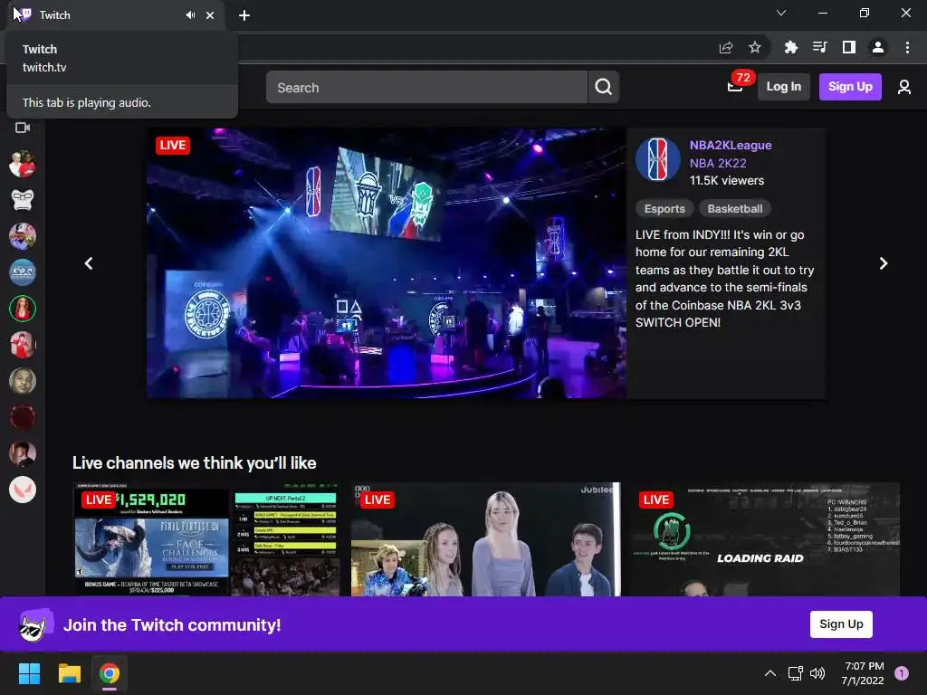
Task: Click the top bar Sign Up button
Action: pos(850,87)
